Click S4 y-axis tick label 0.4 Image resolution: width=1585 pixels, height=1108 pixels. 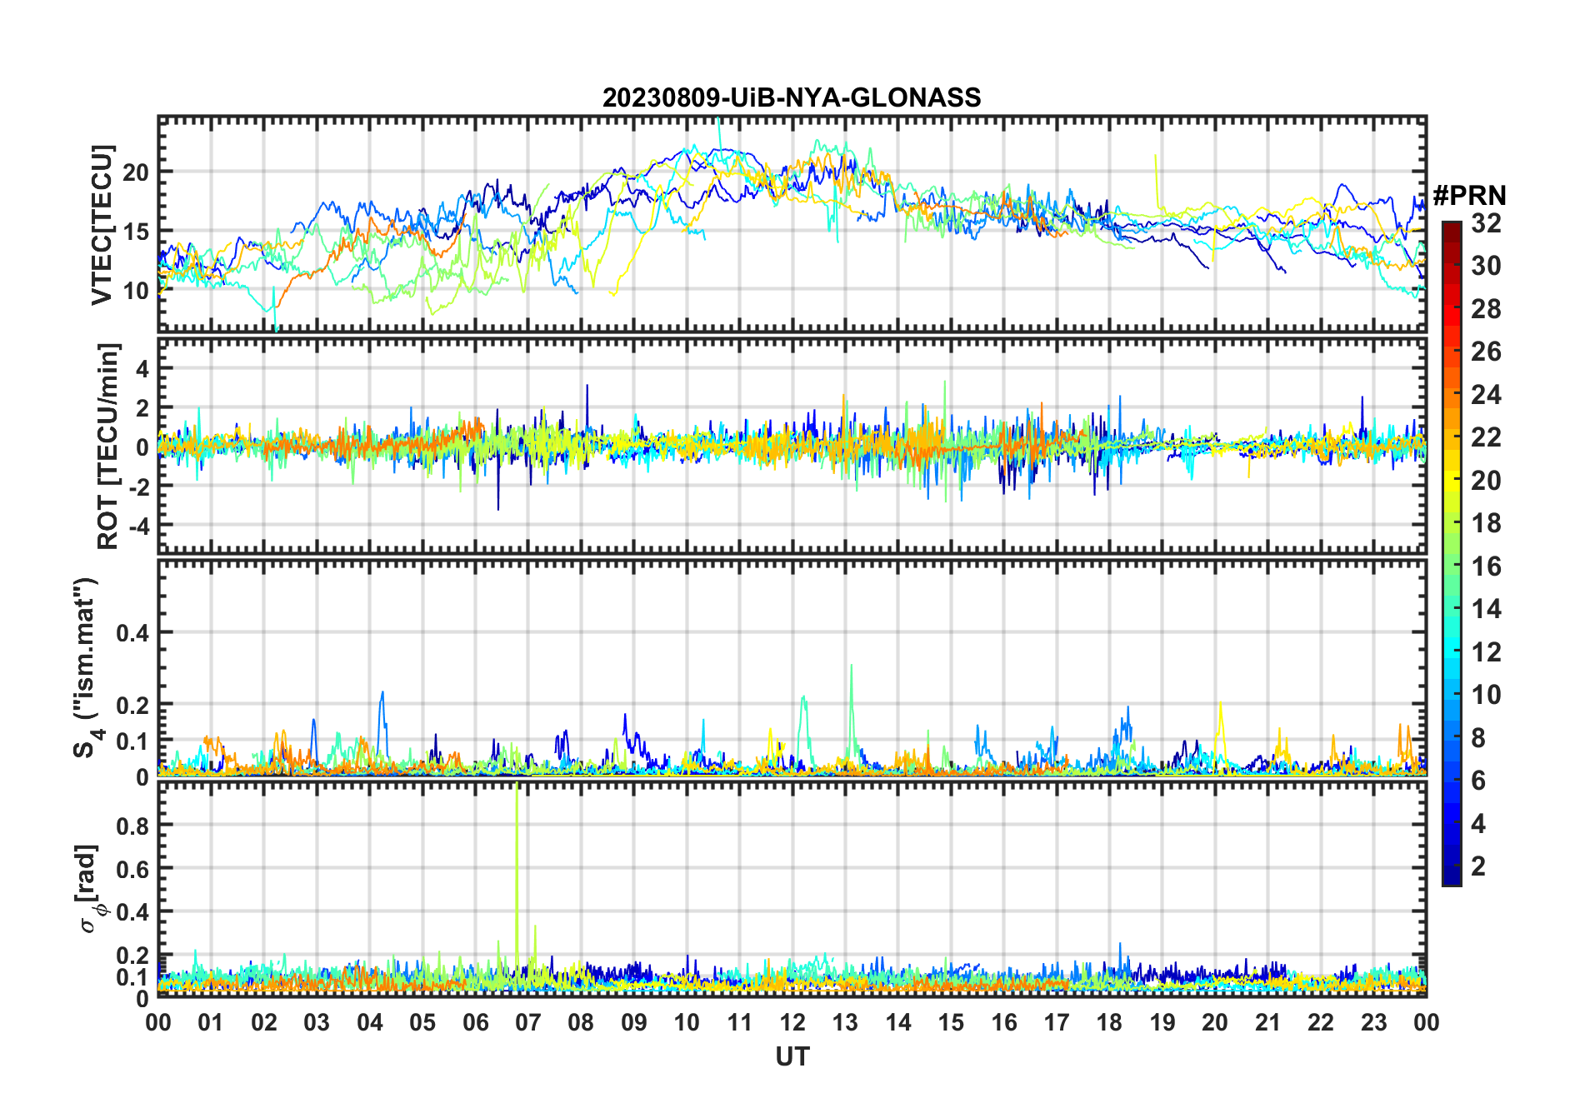(133, 633)
